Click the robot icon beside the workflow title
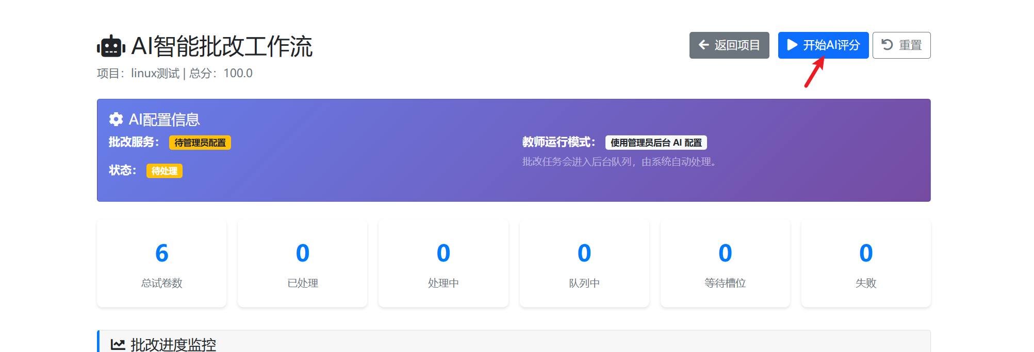The image size is (1034, 352). point(111,46)
